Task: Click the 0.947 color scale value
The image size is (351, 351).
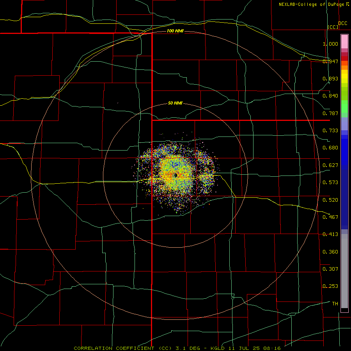Action: pos(330,61)
